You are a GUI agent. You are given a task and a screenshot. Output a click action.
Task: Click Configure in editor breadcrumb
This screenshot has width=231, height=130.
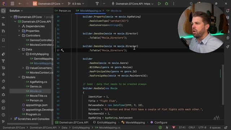pyautogui.click(x=159, y=122)
